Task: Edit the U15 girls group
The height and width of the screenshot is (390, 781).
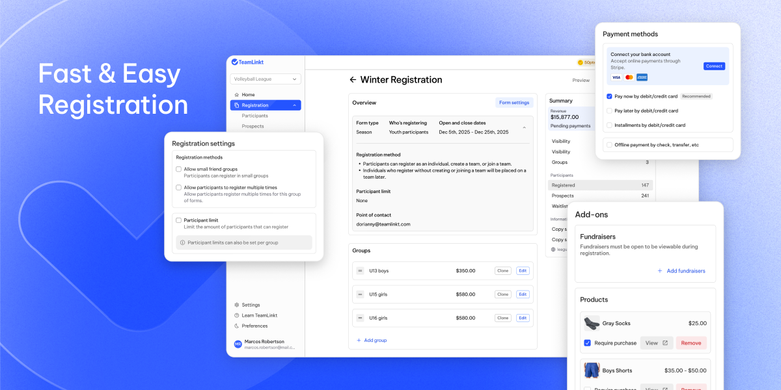Action: tap(523, 294)
